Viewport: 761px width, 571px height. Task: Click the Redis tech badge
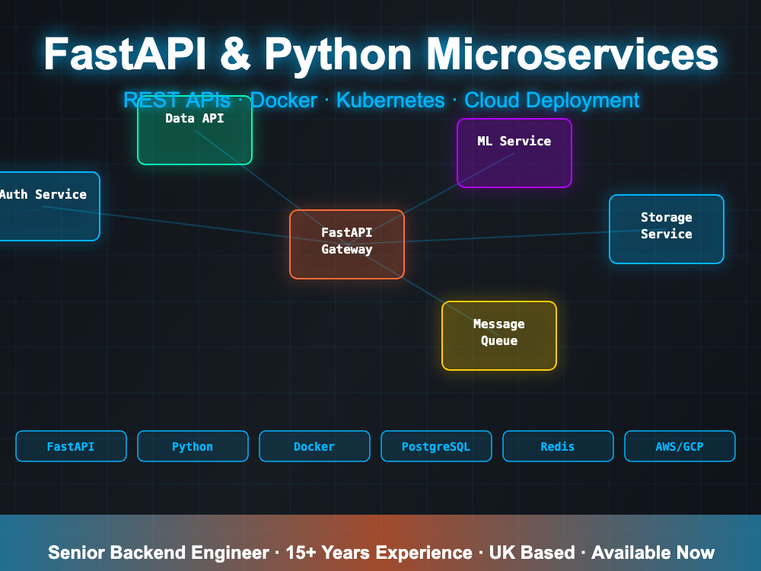[x=558, y=446]
